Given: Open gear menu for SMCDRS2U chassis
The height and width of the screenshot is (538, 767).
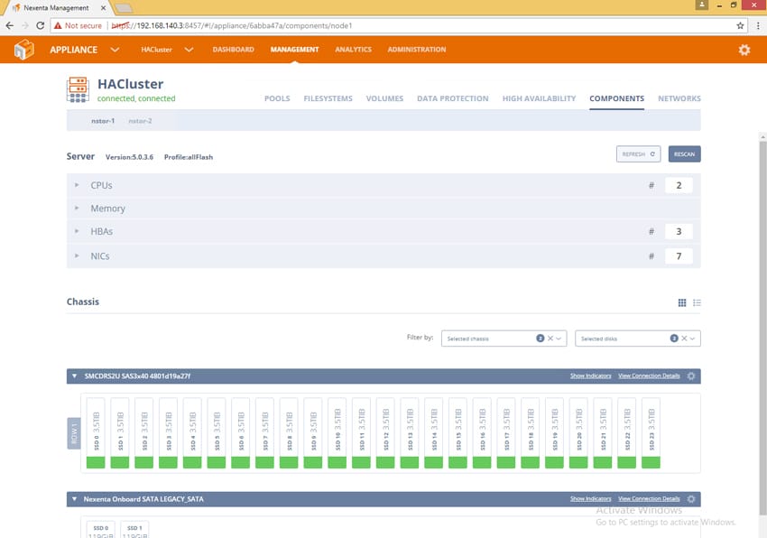Looking at the screenshot, I should tap(690, 376).
